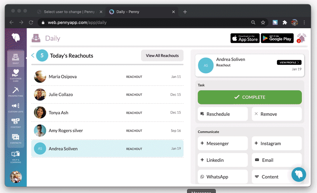This screenshot has width=317, height=193.
Task: Open Help & Learning in sidebar
Action: [x=16, y=157]
